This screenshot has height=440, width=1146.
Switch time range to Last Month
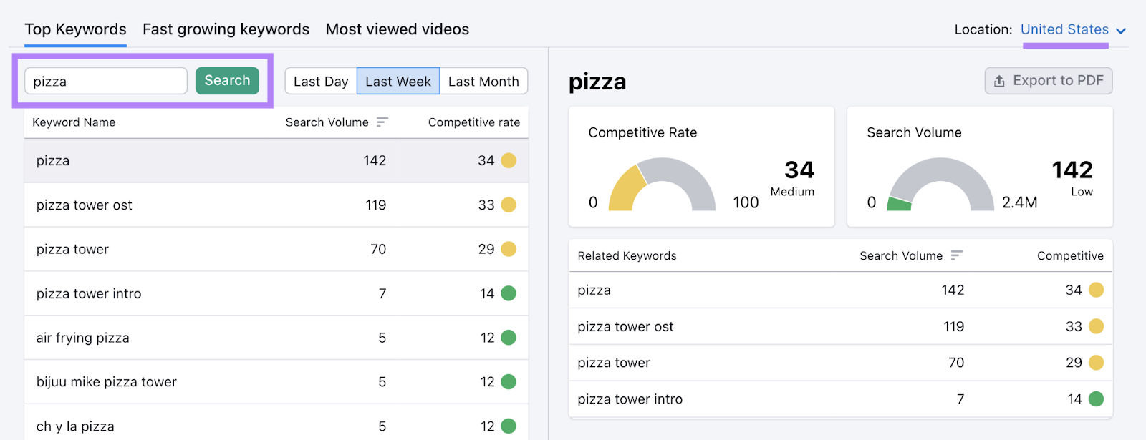pyautogui.click(x=483, y=82)
